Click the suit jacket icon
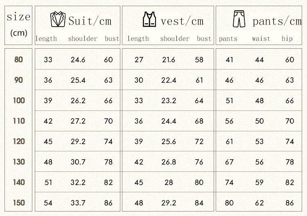 click(x=58, y=19)
